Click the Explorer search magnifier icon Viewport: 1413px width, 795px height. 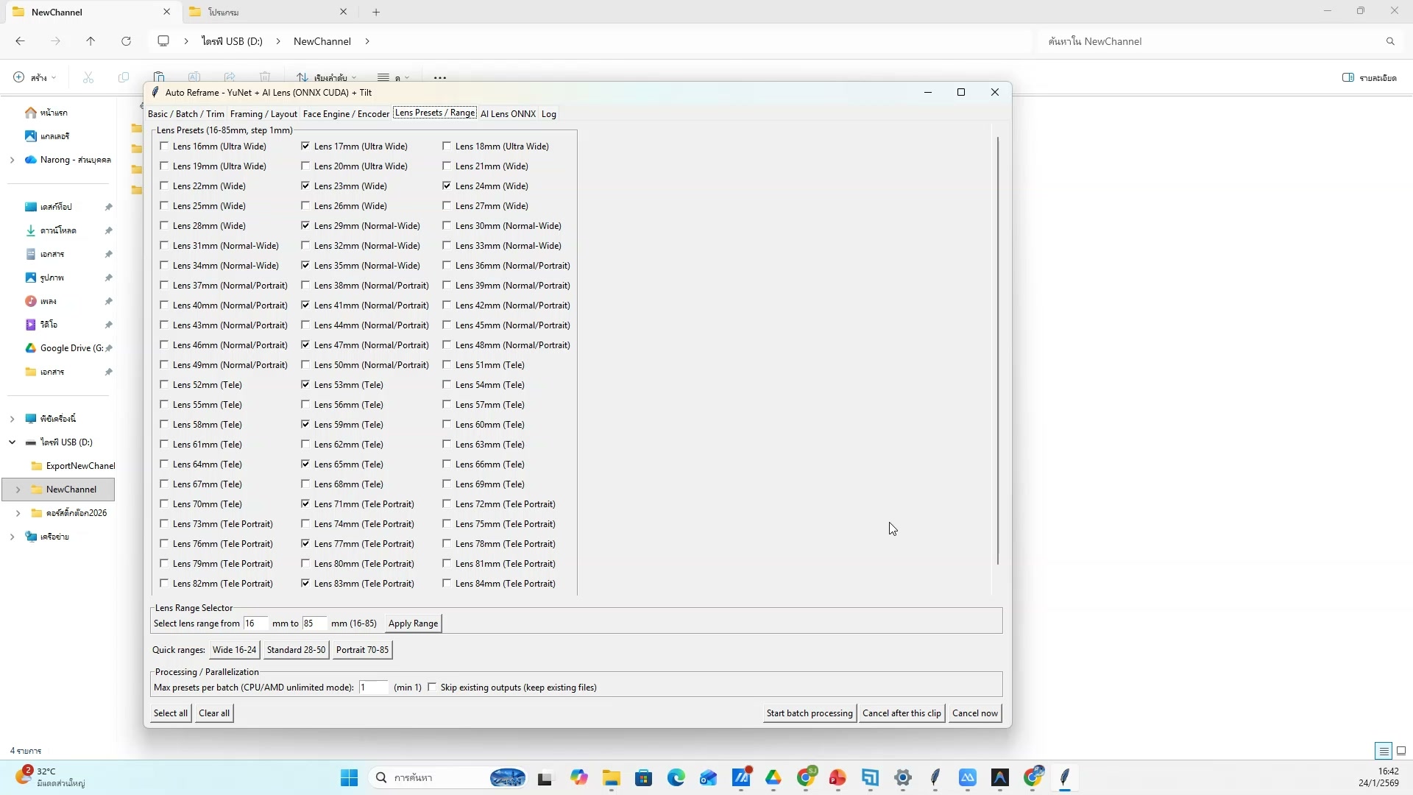(x=1390, y=41)
